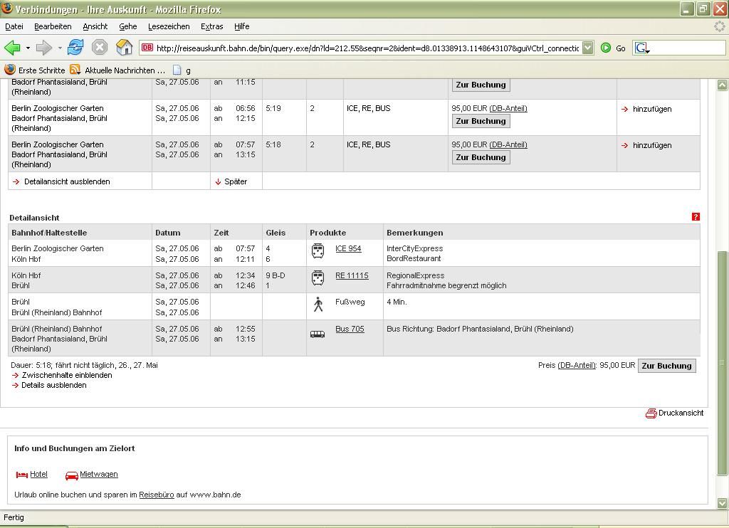Collapse the details via Detailansicht ausblenden

click(66, 181)
